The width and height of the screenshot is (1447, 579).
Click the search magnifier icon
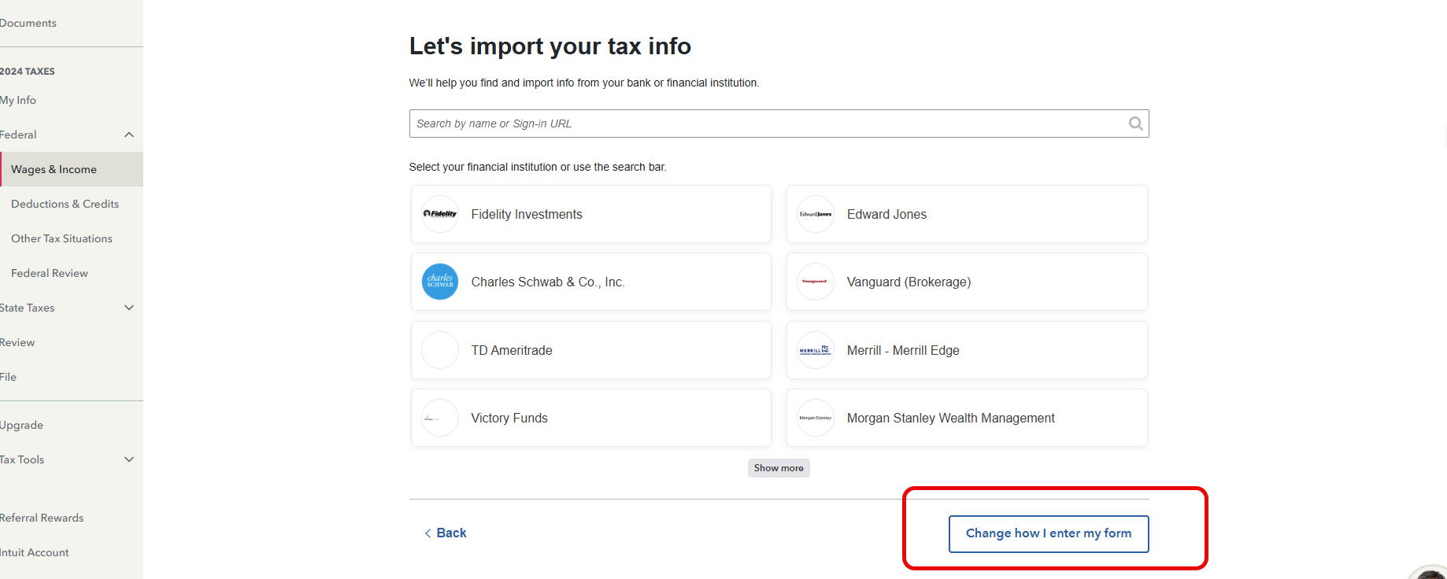(1135, 124)
